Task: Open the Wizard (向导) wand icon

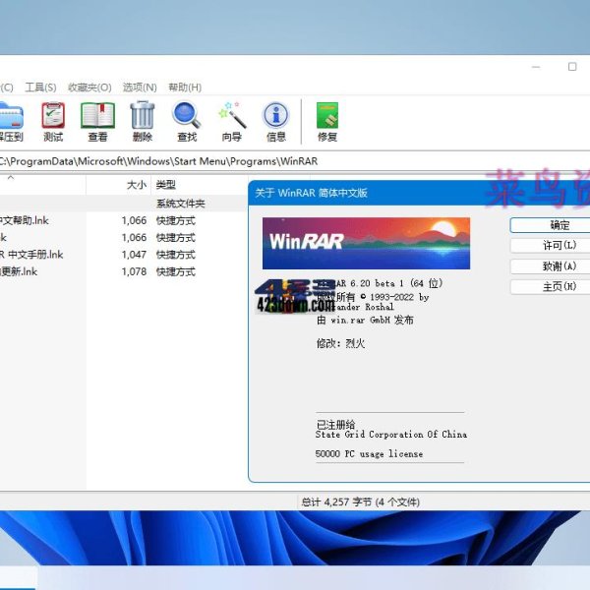Action: 232,122
